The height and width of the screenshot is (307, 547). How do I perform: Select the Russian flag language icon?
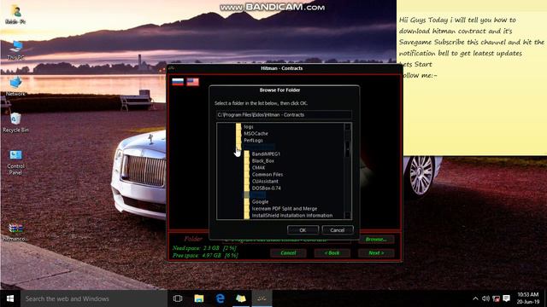point(178,82)
